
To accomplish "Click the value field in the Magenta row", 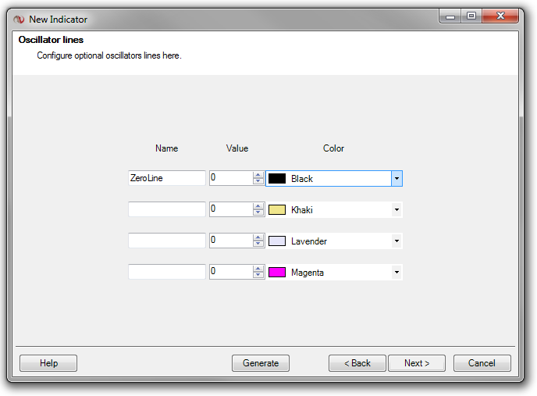I will pos(231,272).
